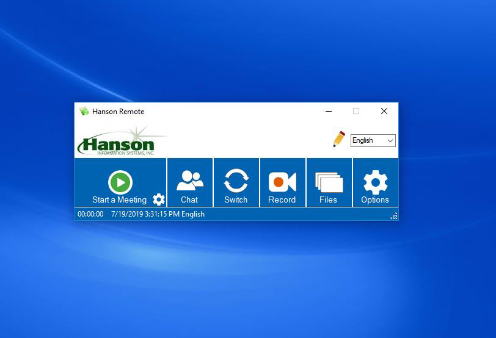496x338 pixels.
Task: Click the Start a Meeting text label
Action: pos(119,200)
